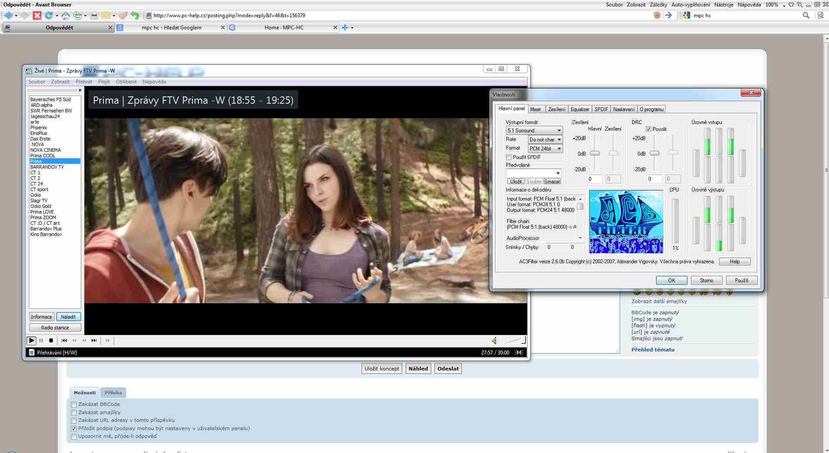Screen dimensions: 829x453
Task: Enable the Použít SPDIF checkbox
Action: tap(509, 157)
